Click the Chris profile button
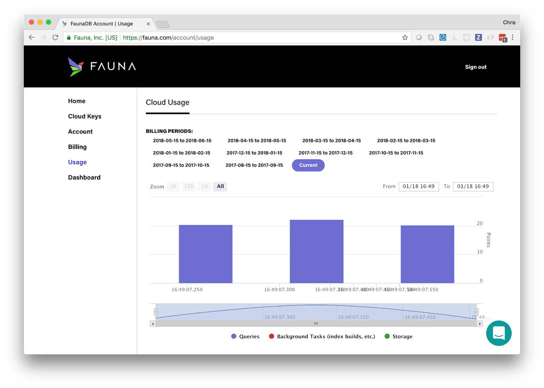Screen dimensions: 544x388 [509, 23]
